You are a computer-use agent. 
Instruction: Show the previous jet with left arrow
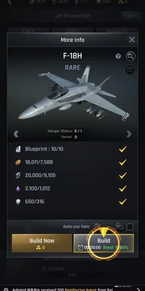pos(16,134)
